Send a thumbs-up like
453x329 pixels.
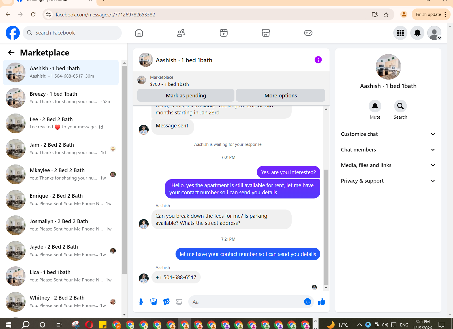click(322, 302)
